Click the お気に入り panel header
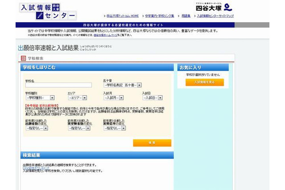Viewport: 285px width, 190px height. (x=203, y=67)
